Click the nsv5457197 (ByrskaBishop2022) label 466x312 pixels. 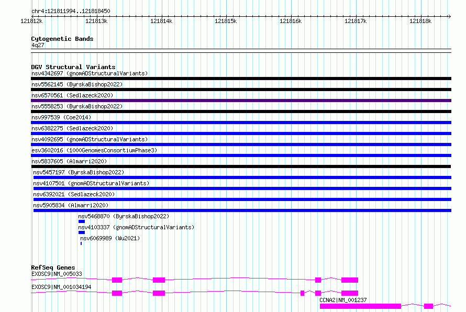pos(79,172)
